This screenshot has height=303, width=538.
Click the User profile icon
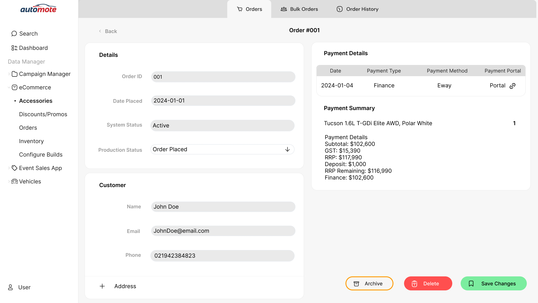[10, 287]
